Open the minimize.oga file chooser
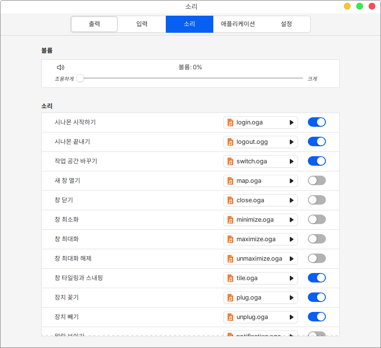This screenshot has height=348, width=381. click(x=256, y=220)
